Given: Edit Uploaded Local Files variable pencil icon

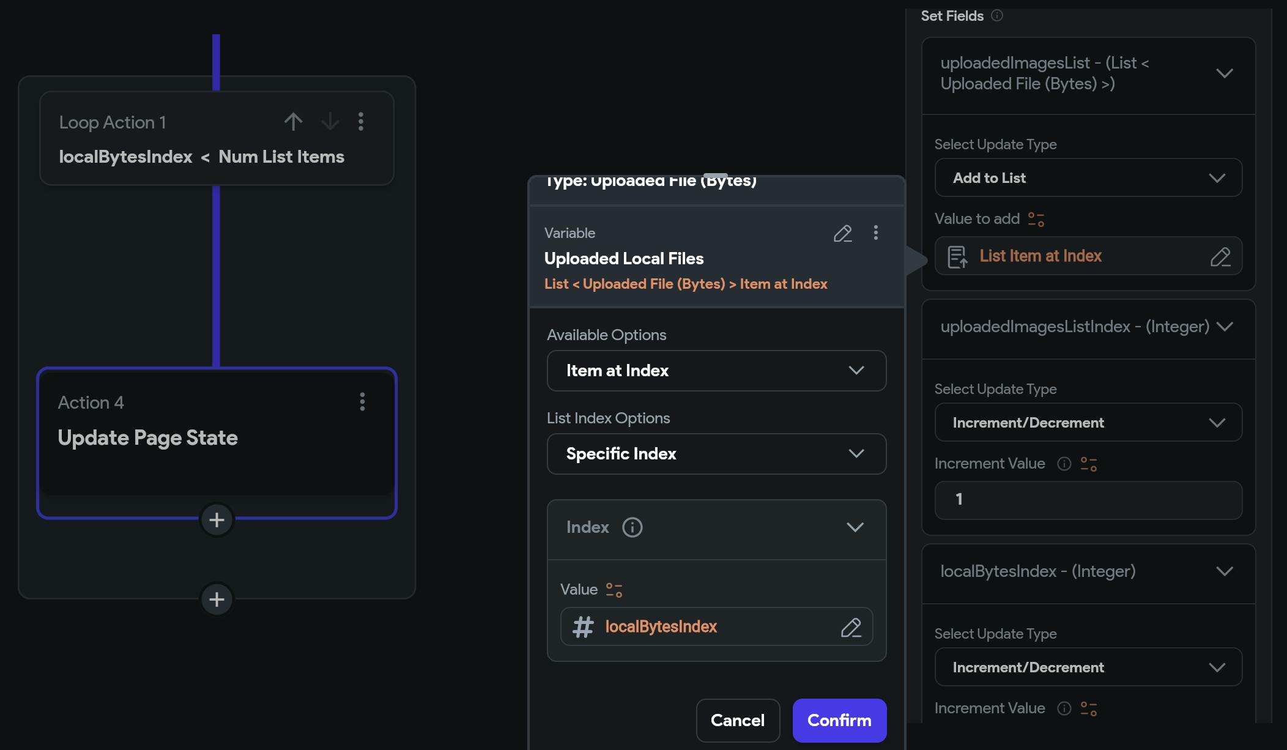Looking at the screenshot, I should (842, 233).
